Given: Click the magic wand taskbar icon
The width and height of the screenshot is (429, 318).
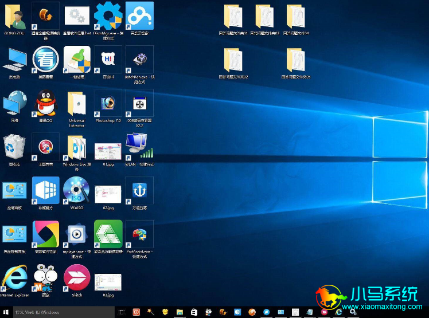Looking at the screenshot, I should click(x=150, y=312).
